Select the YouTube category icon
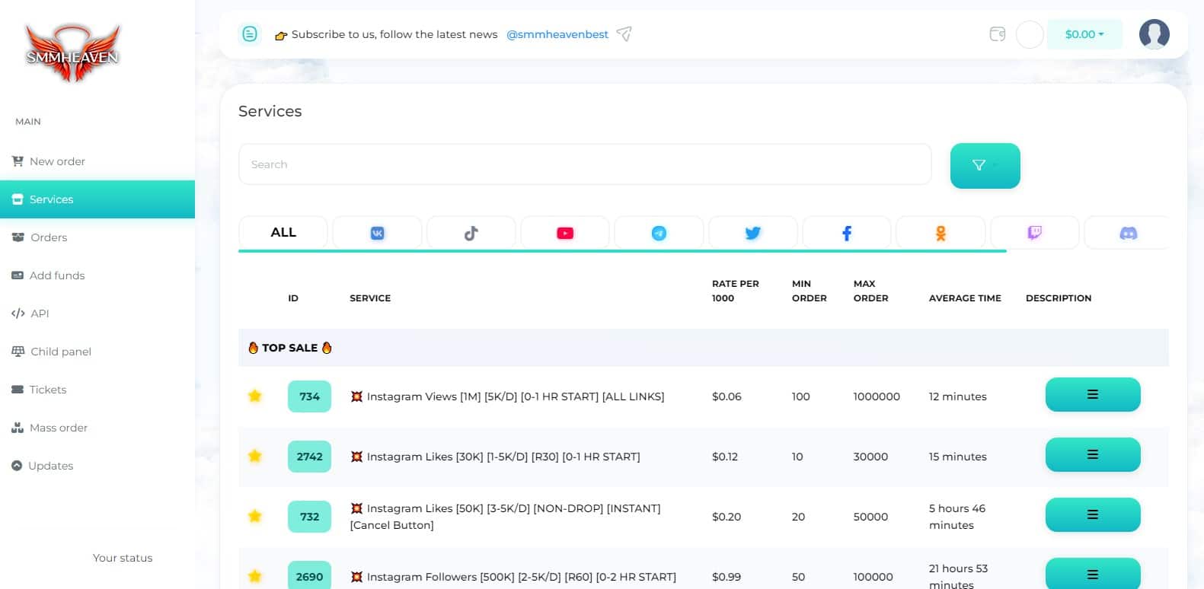The width and height of the screenshot is (1204, 589). (565, 233)
